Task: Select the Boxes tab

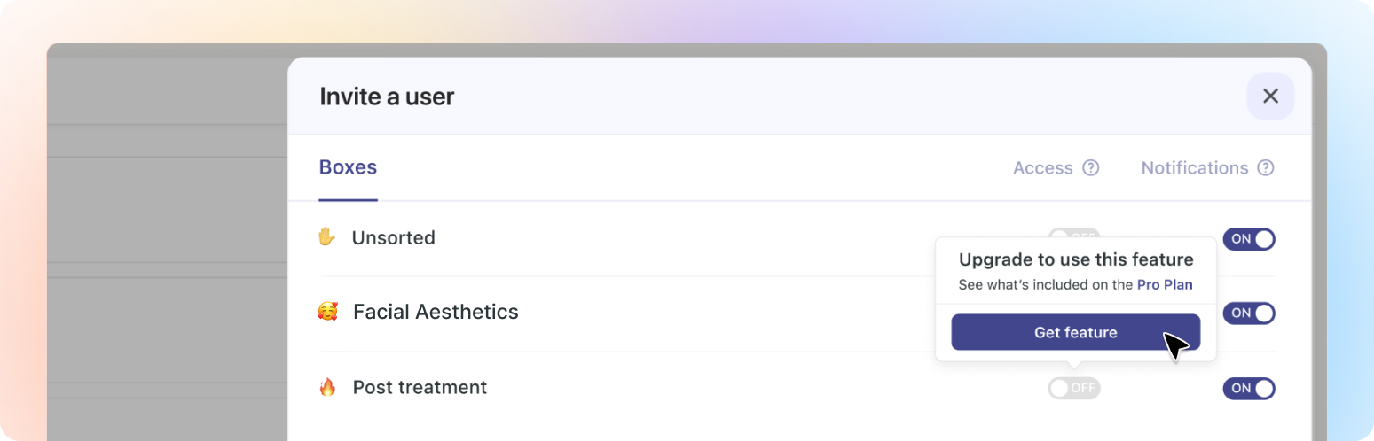Action: point(348,167)
